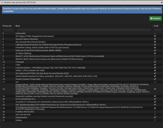Toggle HE EU HomeEasy checkbox

[x=155, y=99]
